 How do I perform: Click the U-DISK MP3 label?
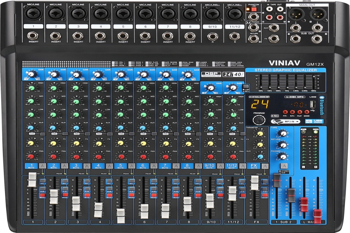(296, 97)
